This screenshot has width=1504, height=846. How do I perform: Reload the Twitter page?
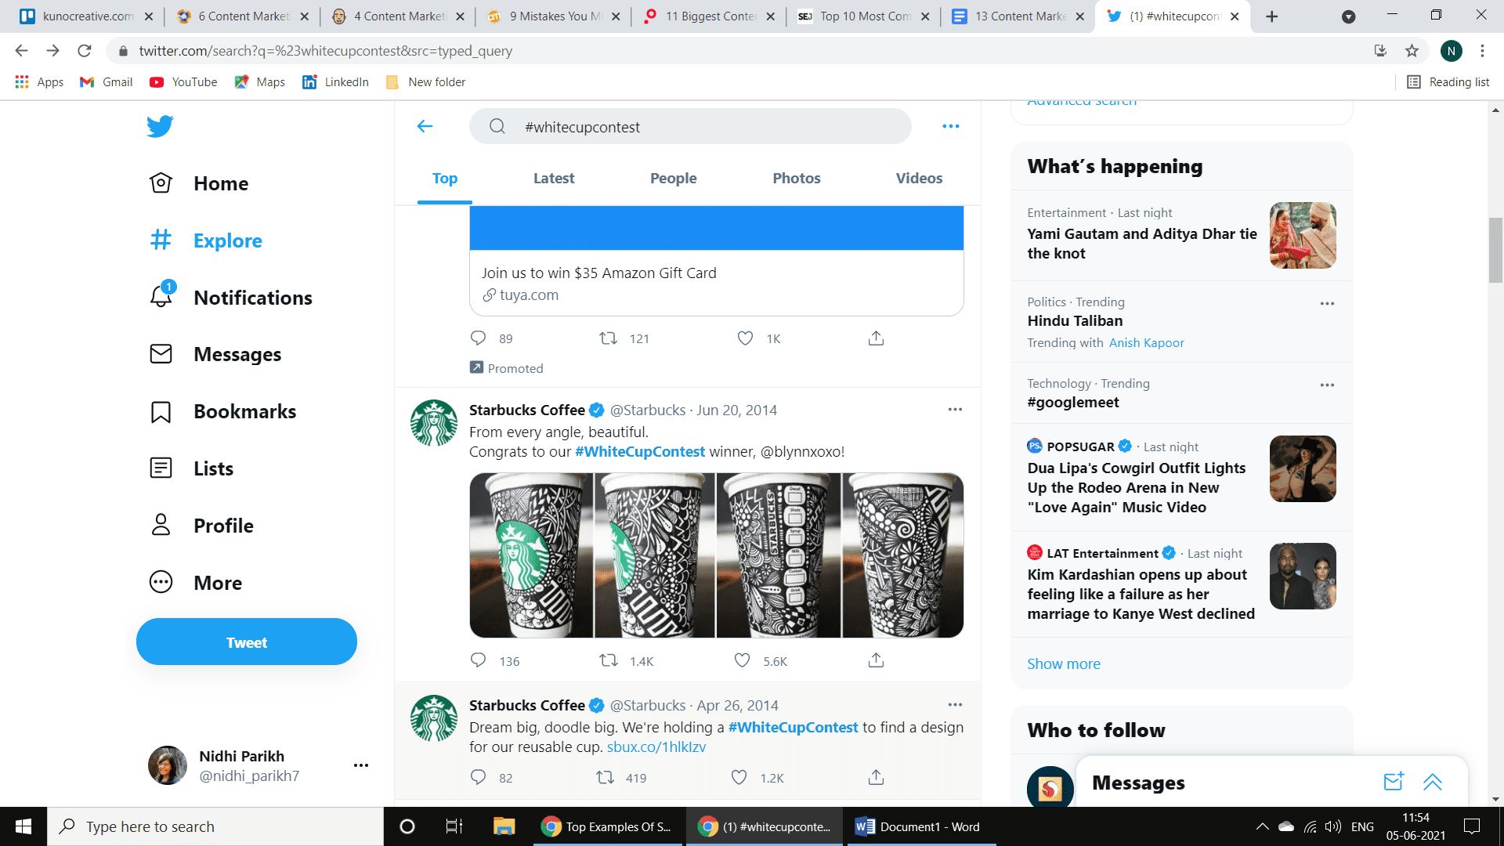click(x=85, y=51)
